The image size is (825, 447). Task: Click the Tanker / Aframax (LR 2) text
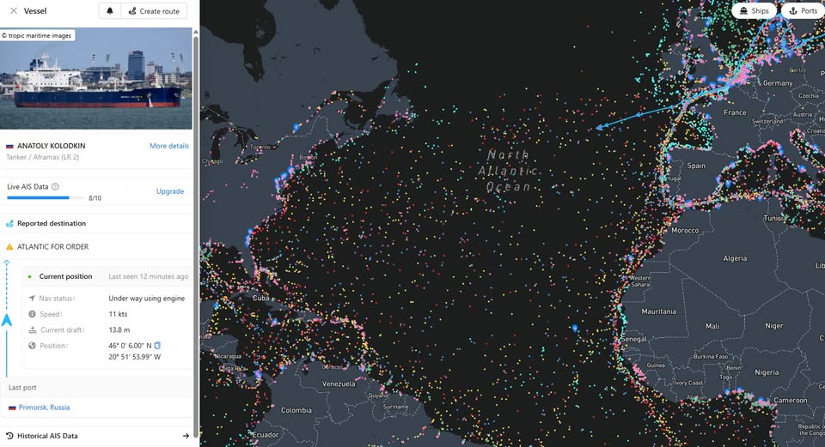point(43,157)
